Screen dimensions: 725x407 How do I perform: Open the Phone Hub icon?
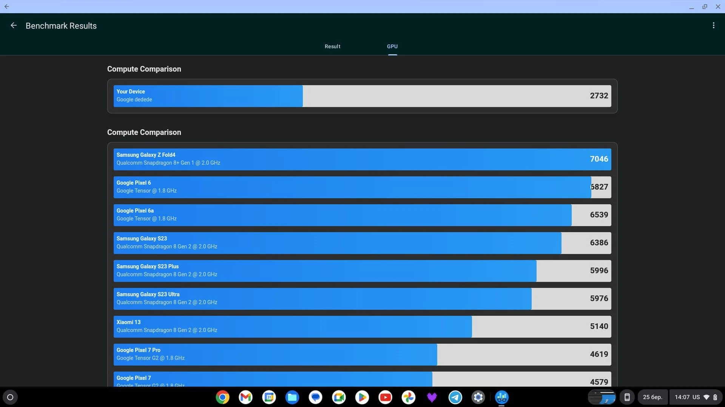(x=627, y=397)
